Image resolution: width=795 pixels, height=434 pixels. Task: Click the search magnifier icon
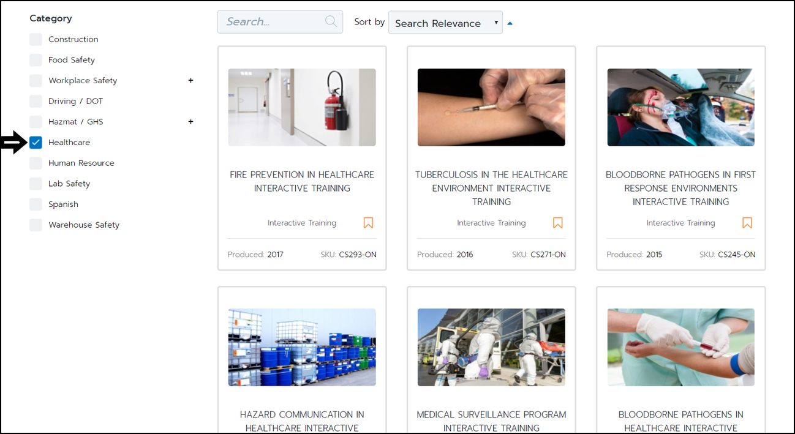(331, 21)
